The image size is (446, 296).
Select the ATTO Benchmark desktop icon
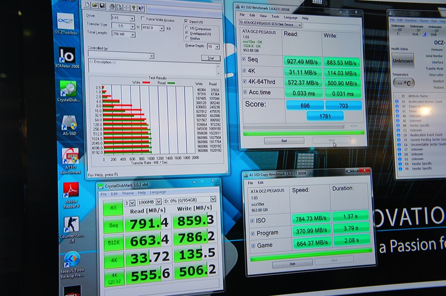71,161
